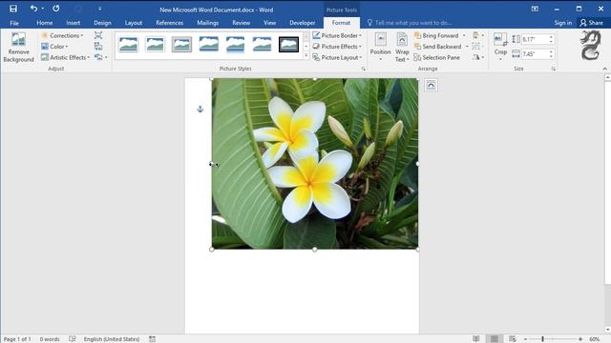Viewport: 611px width, 343px height.
Task: Expand the Bring Forward dropdown arrow
Action: (464, 35)
